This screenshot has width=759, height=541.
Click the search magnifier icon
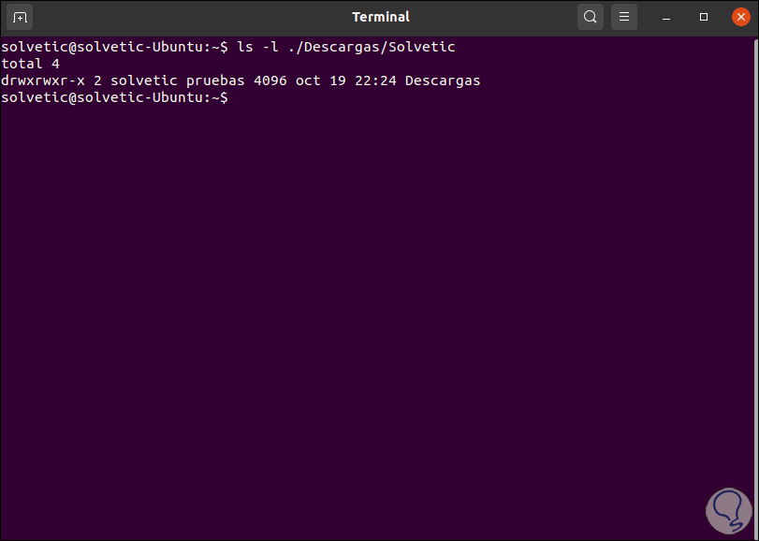tap(591, 17)
